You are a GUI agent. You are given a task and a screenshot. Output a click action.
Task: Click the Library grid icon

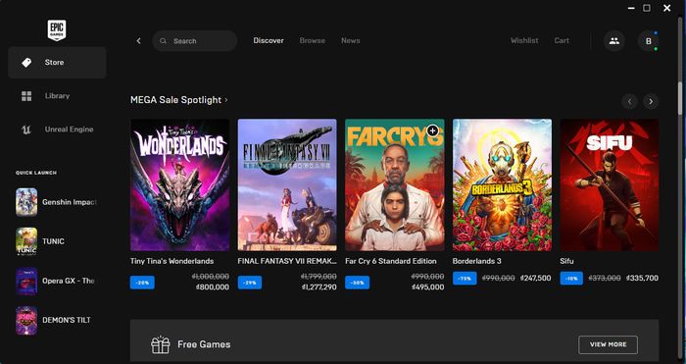26,96
